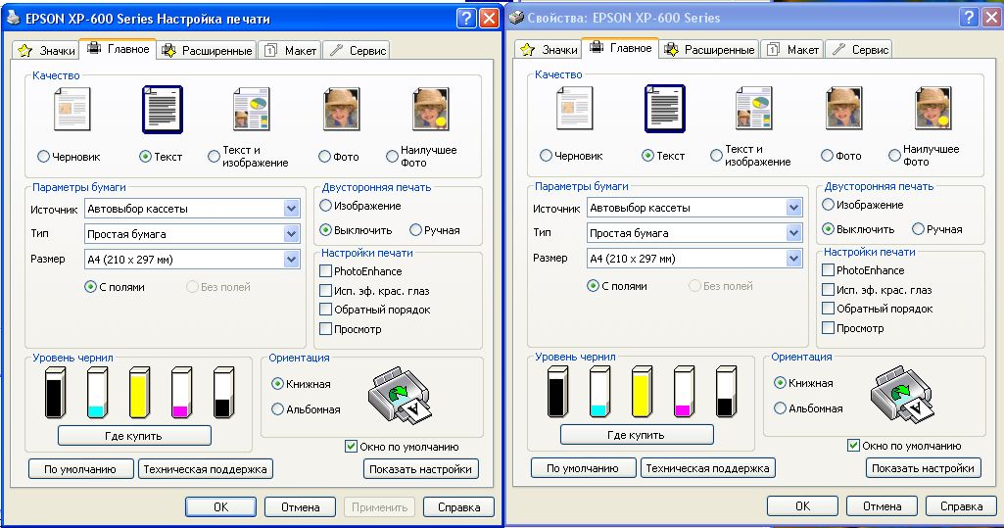
Task: Click Техническая поддержка button in Свойства window
Action: [x=707, y=468]
